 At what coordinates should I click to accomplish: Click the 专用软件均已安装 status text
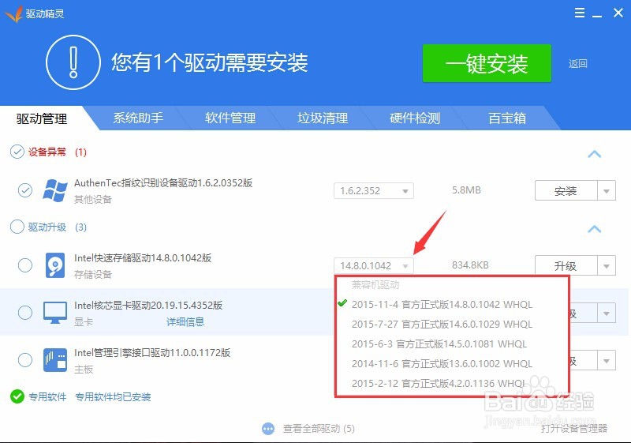[x=113, y=396]
